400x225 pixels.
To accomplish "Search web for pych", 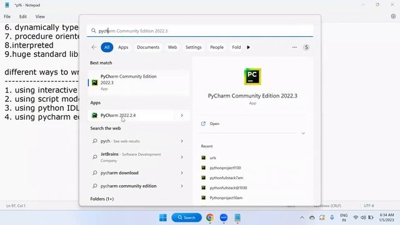I will coord(139,141).
